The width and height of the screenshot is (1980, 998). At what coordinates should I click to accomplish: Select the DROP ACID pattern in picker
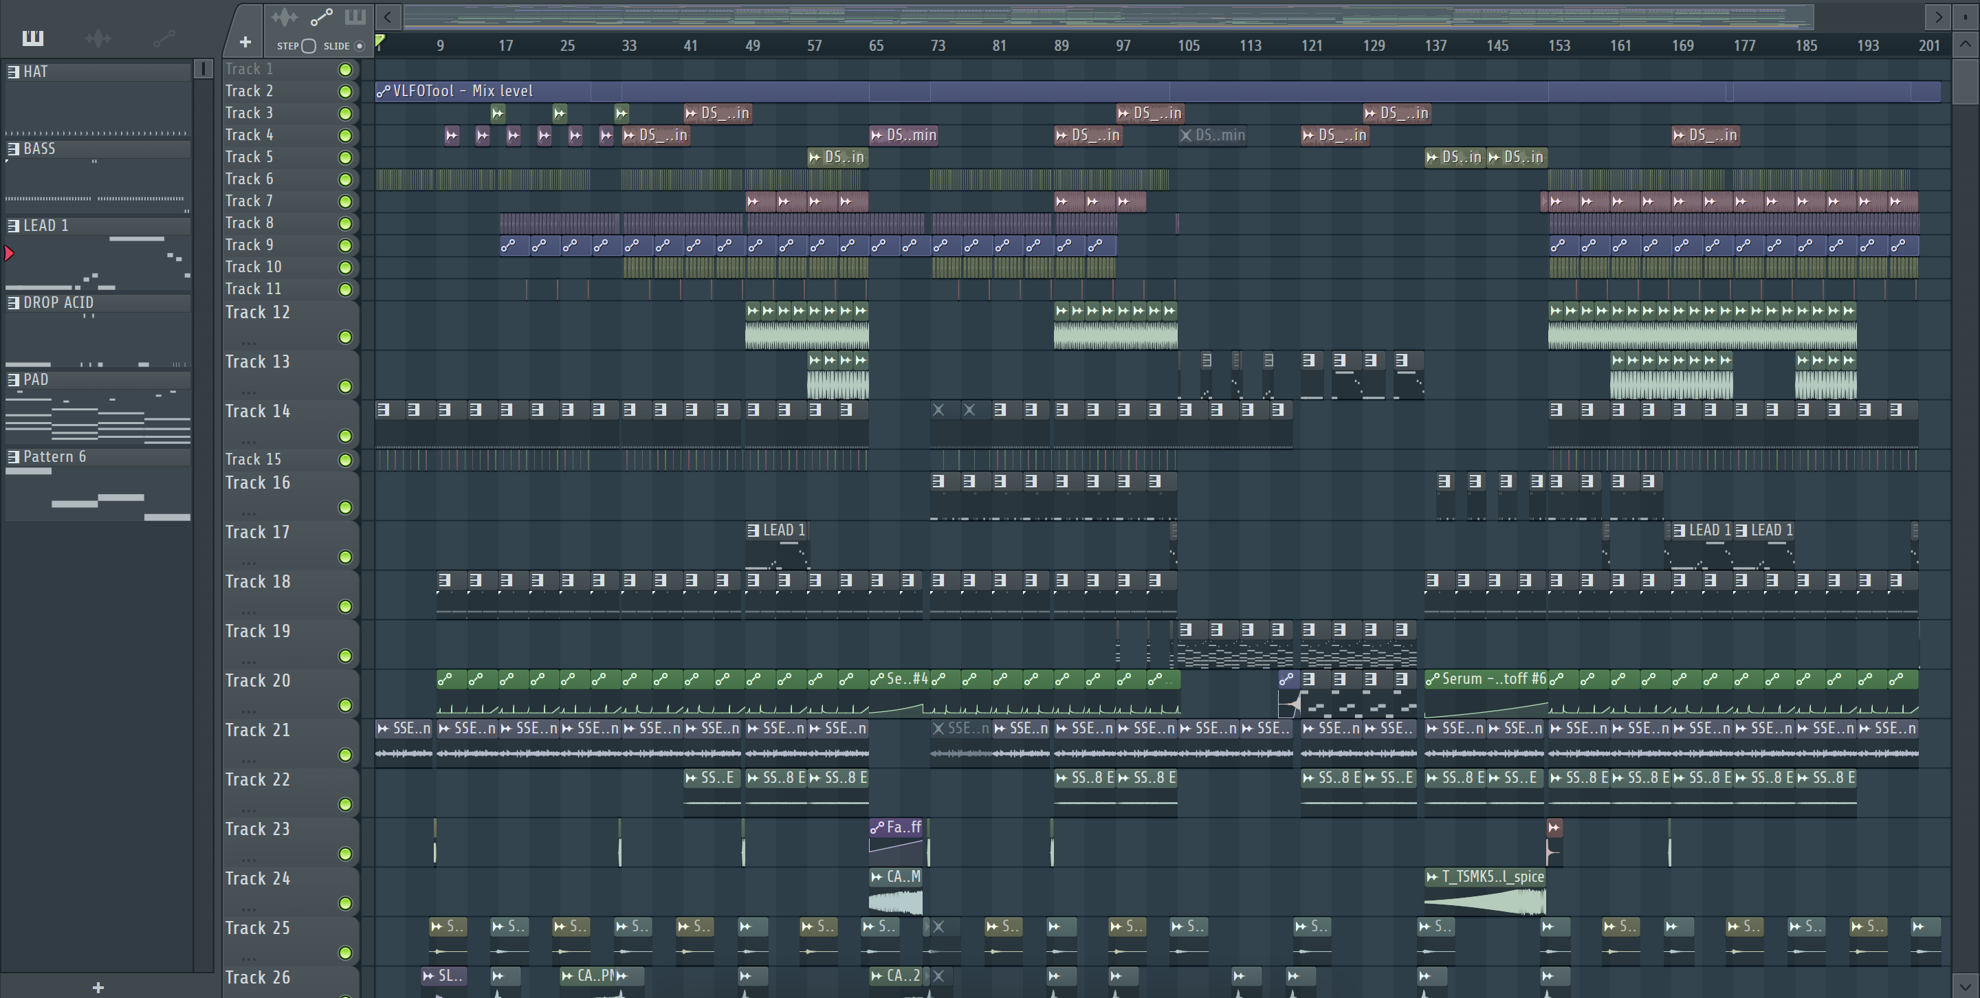coord(98,331)
